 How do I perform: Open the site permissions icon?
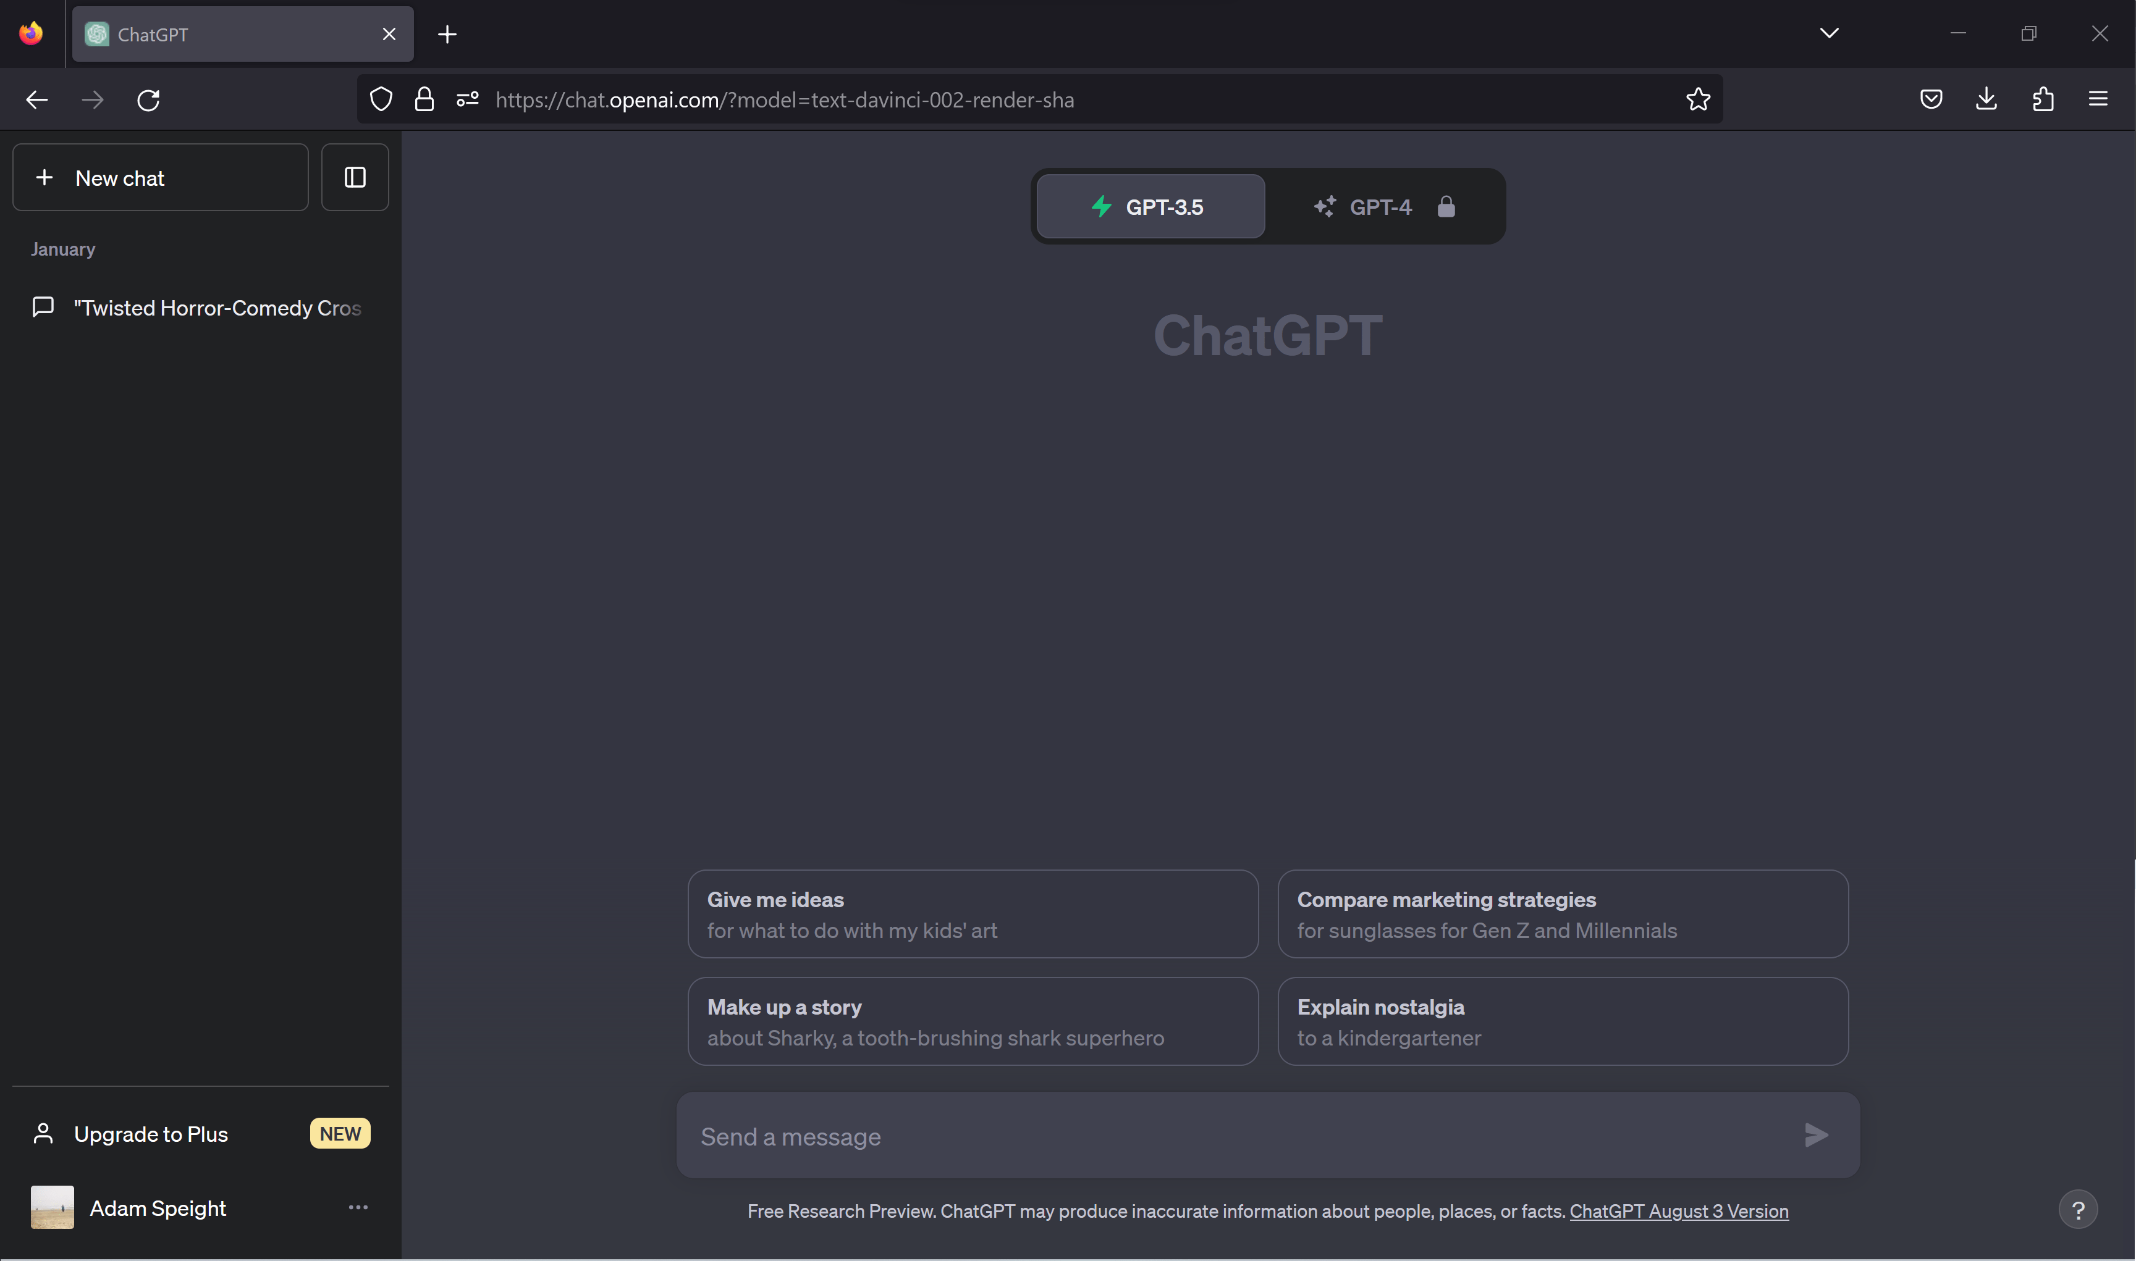click(x=468, y=99)
